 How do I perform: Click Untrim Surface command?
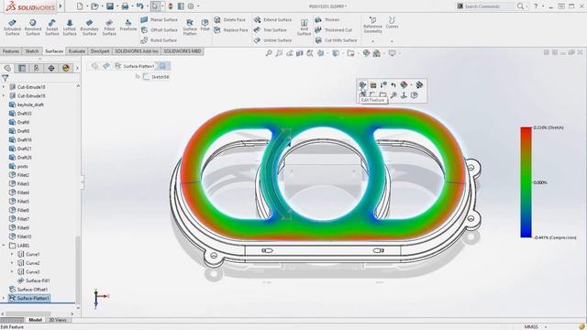(x=272, y=40)
